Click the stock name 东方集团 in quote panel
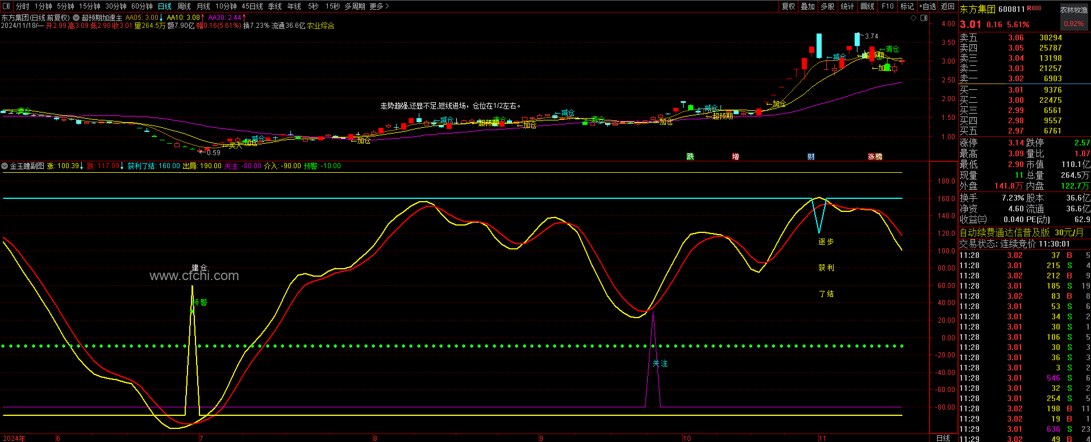The height and width of the screenshot is (442, 1091). click(977, 9)
